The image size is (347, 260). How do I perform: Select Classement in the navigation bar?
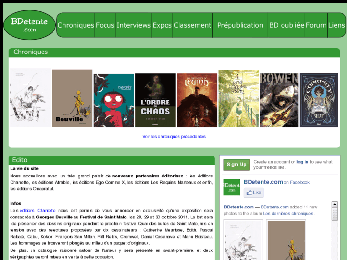[x=192, y=25]
